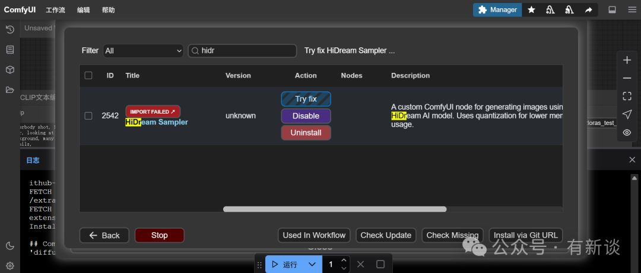641x273 pixels.
Task: Sort by the ID column header
Action: (x=110, y=75)
